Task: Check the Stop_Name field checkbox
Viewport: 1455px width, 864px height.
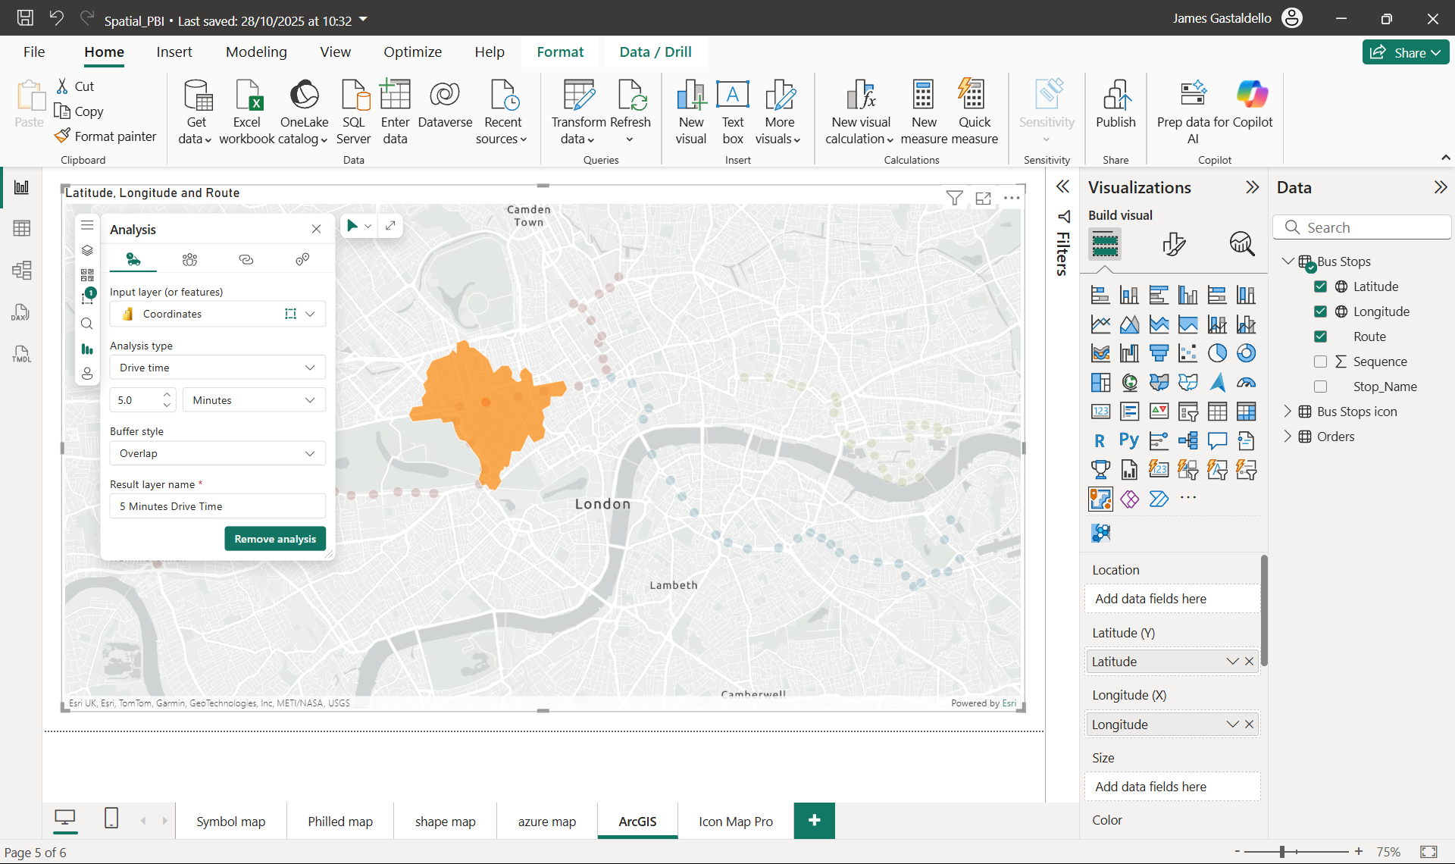Action: pyautogui.click(x=1320, y=387)
